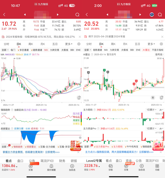165x178 pixels.
Task: Toggle ENE indicator in right chart
Action: [x=138, y=50]
